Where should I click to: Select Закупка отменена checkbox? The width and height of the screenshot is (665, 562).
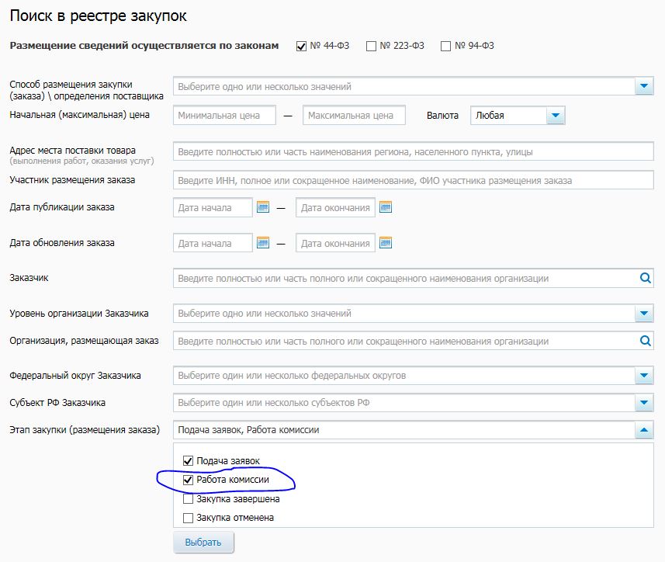coord(188,518)
